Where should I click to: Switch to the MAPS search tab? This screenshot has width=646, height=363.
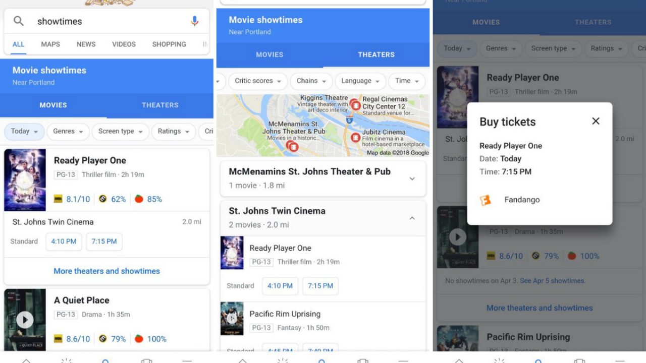(x=50, y=44)
